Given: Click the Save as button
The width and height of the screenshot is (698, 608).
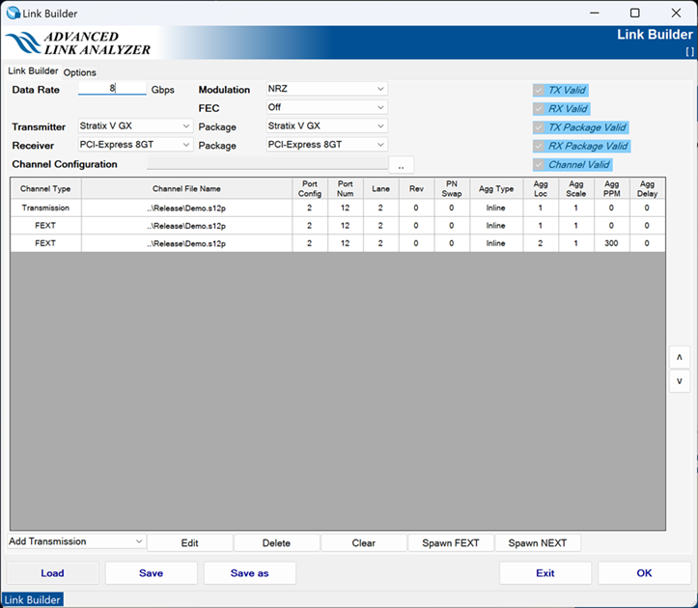Looking at the screenshot, I should coord(250,573).
